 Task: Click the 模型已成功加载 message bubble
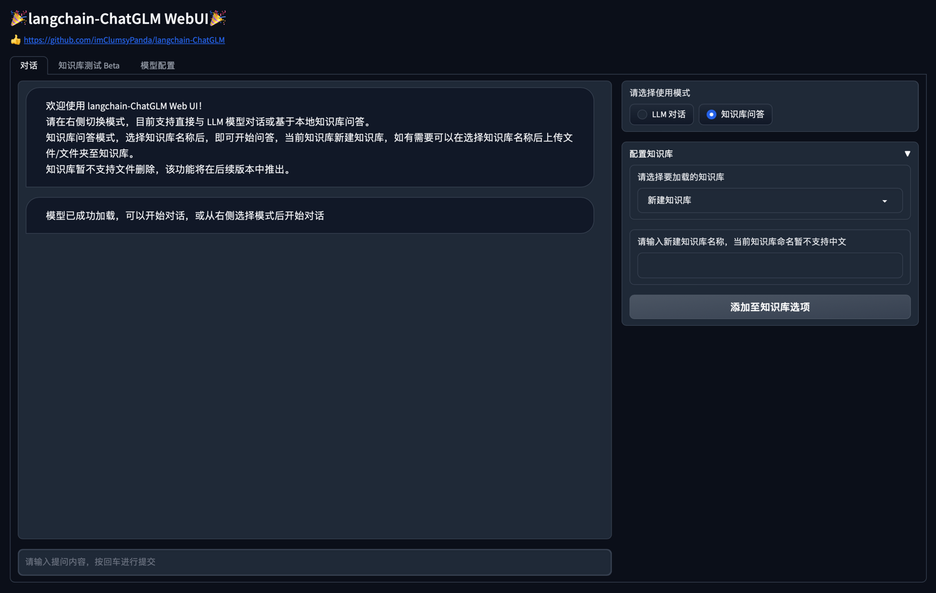point(310,215)
